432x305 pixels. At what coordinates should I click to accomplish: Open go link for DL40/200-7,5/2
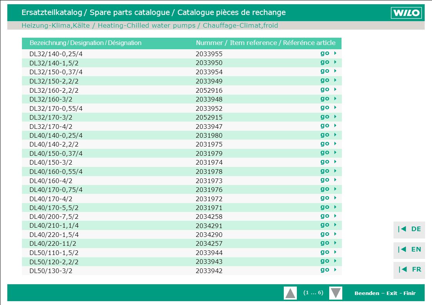click(x=328, y=216)
